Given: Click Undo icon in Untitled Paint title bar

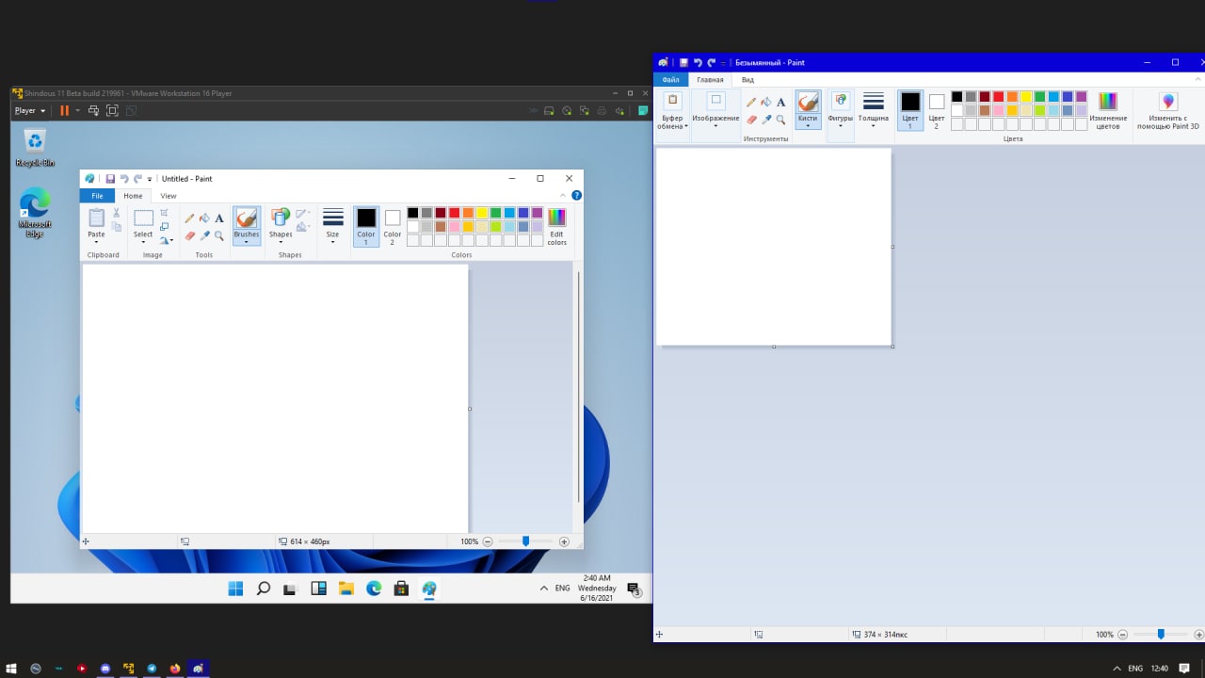Looking at the screenshot, I should click(123, 179).
